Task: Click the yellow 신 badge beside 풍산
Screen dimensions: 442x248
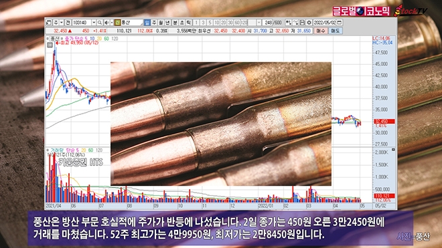Action: (118, 23)
